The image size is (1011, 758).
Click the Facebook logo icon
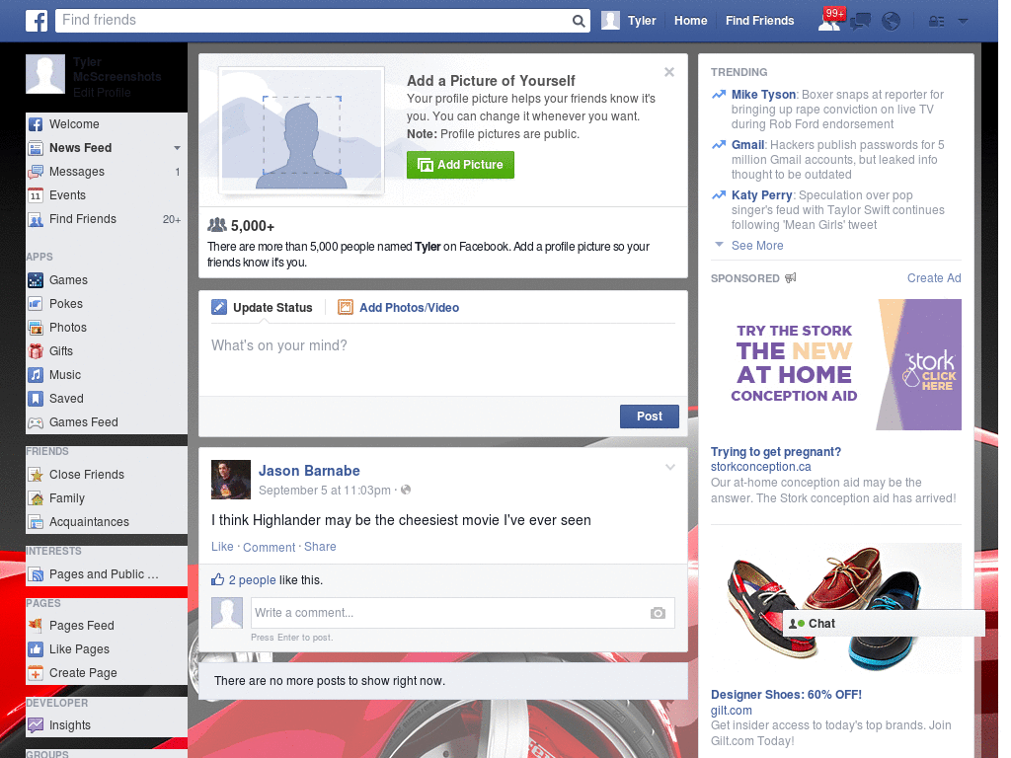(37, 21)
